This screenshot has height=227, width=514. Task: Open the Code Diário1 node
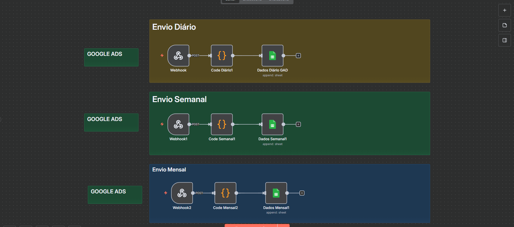(x=222, y=56)
